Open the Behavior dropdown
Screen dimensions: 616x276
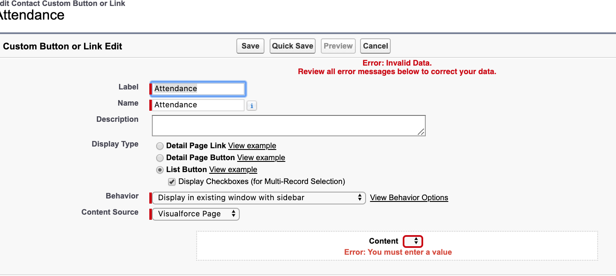(x=259, y=198)
